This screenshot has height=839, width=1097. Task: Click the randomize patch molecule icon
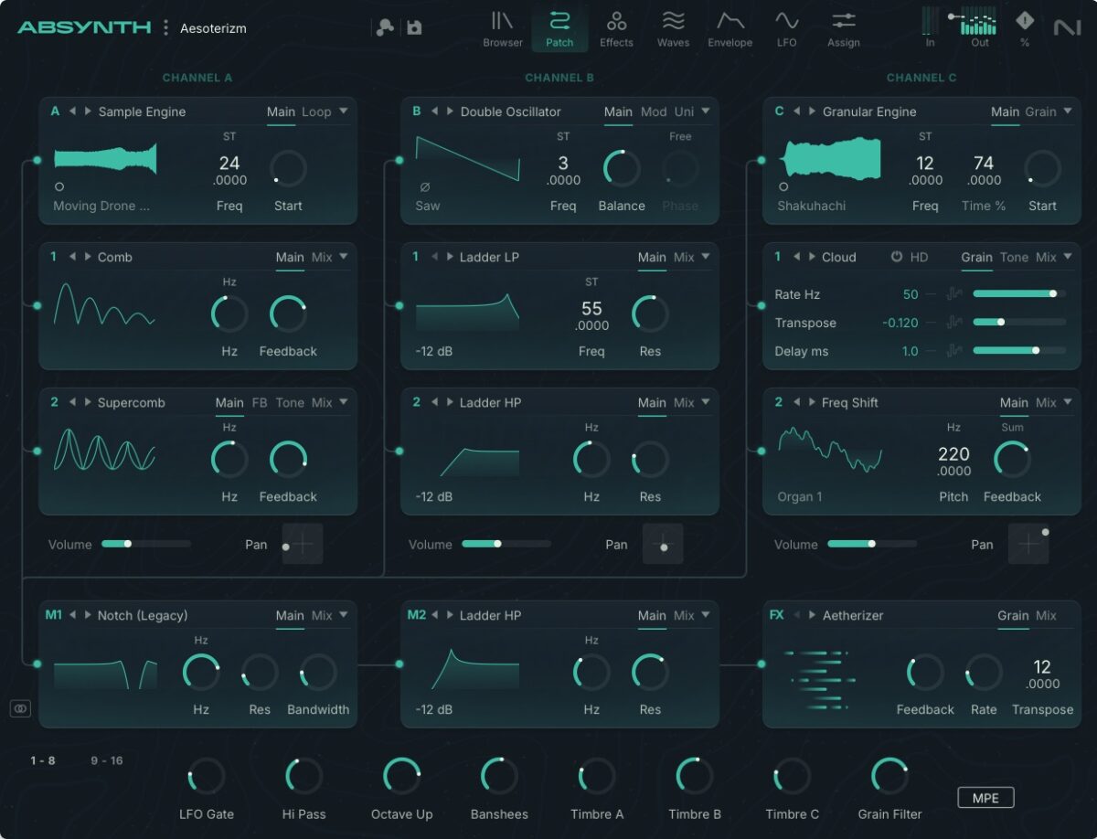tap(385, 27)
